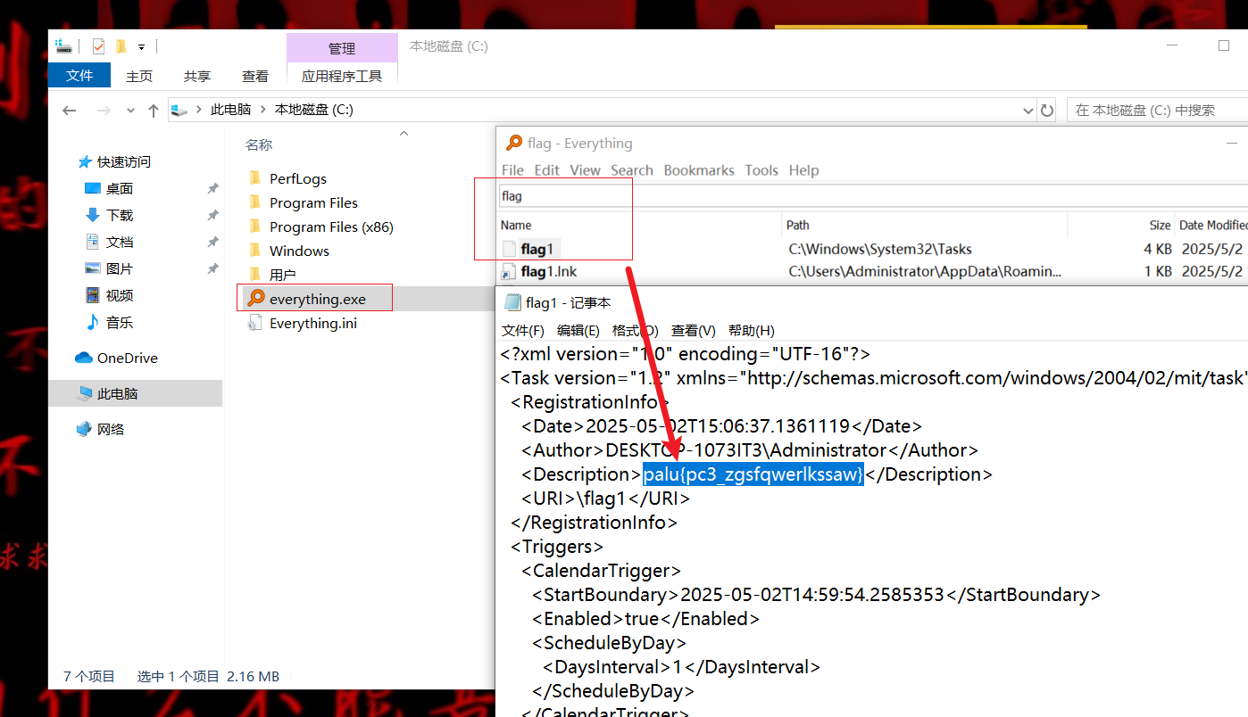Click the Explorer search box 在 本地磁盘 (C:) 中搜索

(1157, 110)
